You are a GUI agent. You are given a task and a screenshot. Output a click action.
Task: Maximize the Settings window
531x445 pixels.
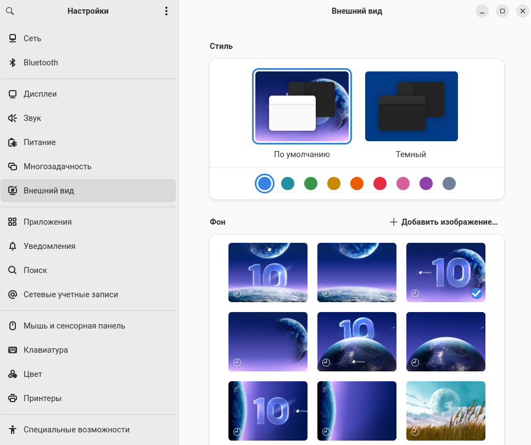[x=502, y=11]
